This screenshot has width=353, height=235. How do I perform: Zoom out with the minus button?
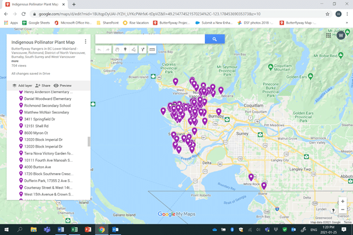point(342,210)
